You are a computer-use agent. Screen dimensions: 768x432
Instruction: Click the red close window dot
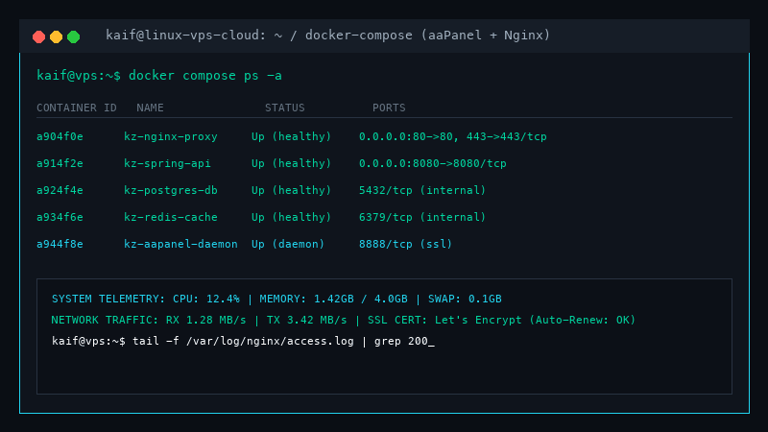tap(38, 36)
